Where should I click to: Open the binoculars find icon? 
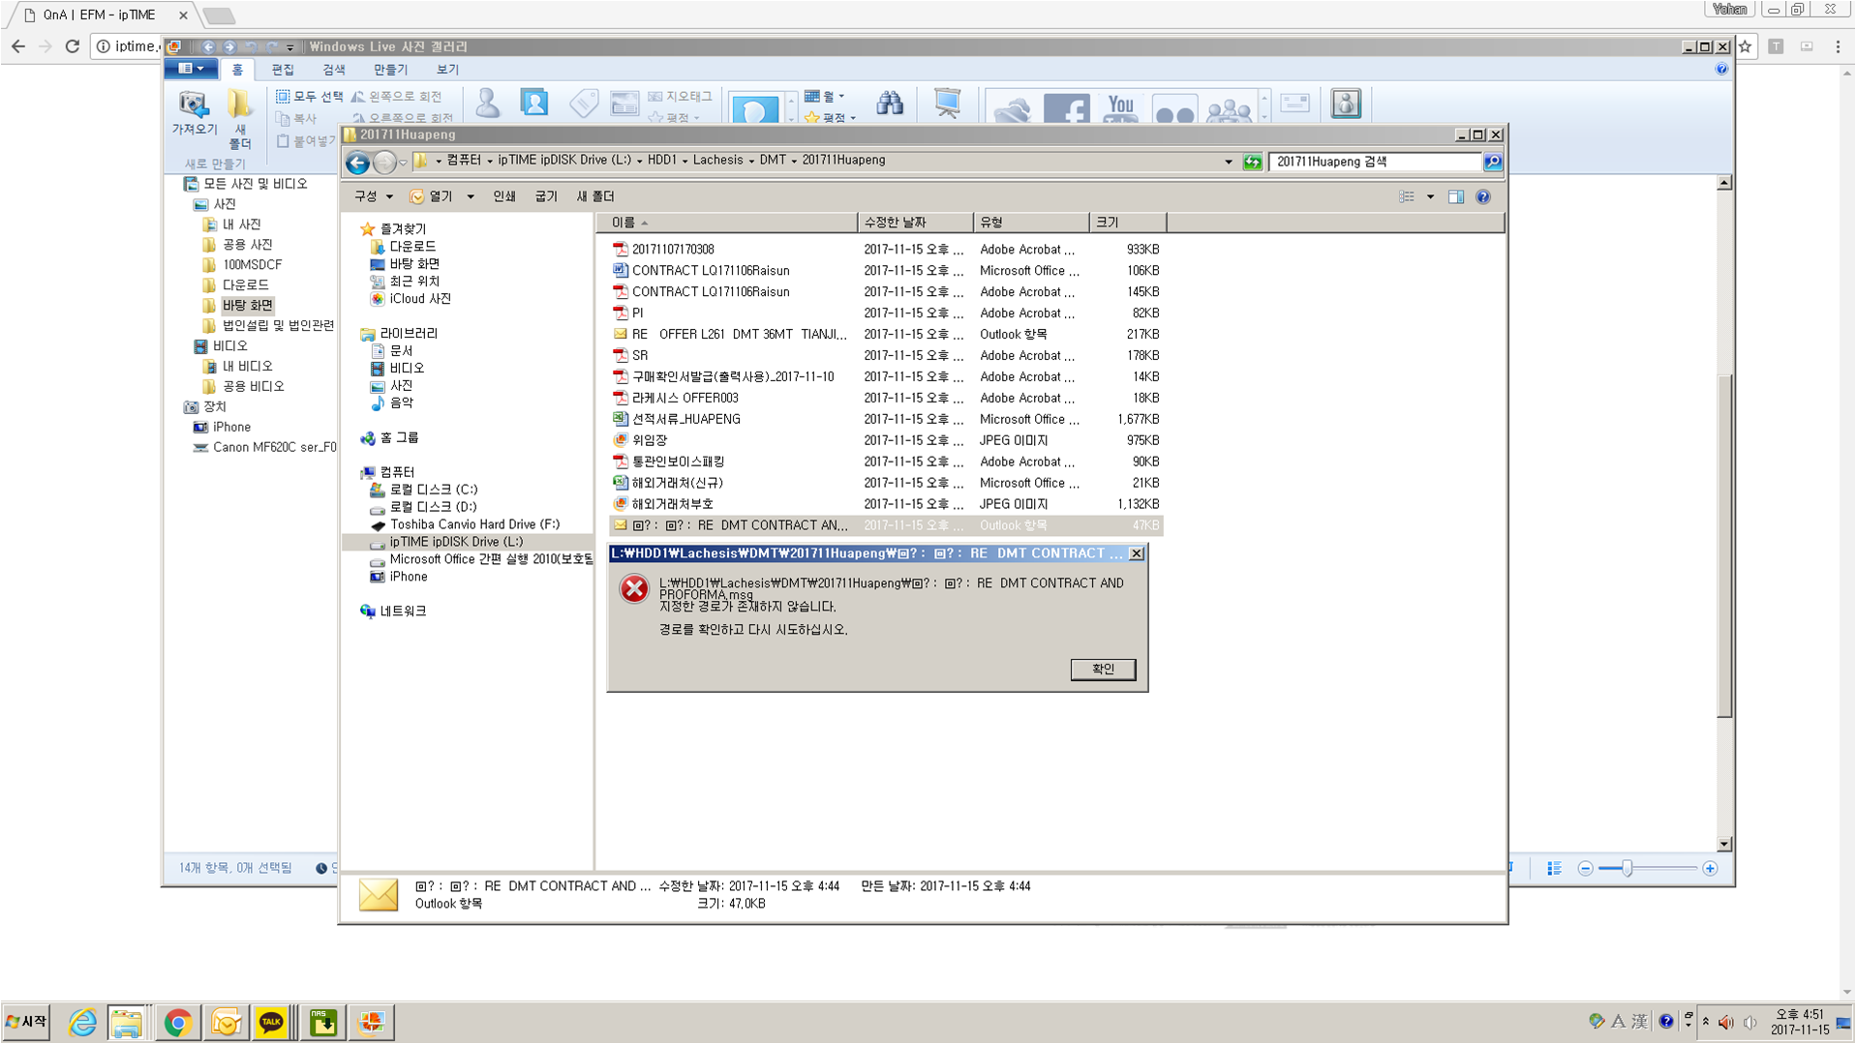890,104
